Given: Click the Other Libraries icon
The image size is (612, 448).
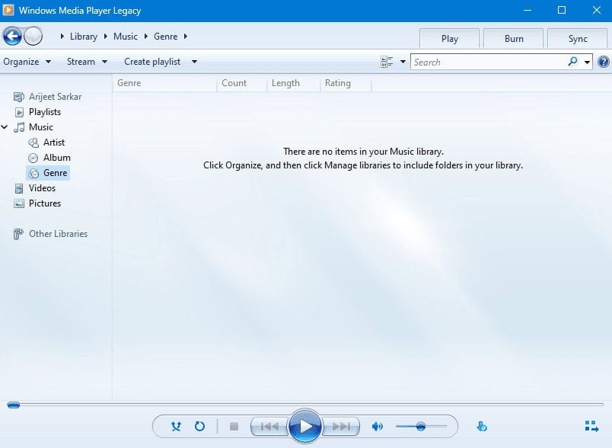Looking at the screenshot, I should [18, 234].
